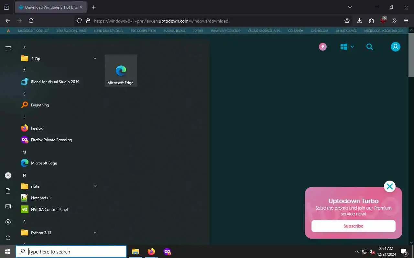Open the notification center icon
This screenshot has width=414, height=258.
(404, 252)
